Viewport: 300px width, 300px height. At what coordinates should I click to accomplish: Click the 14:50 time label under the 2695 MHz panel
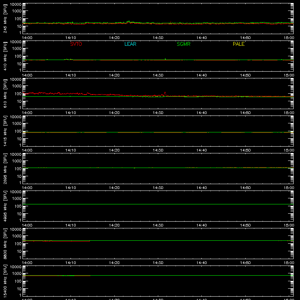pos(245,188)
